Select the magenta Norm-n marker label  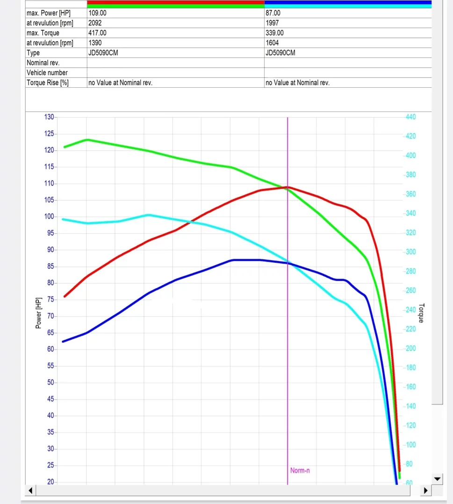(x=300, y=470)
